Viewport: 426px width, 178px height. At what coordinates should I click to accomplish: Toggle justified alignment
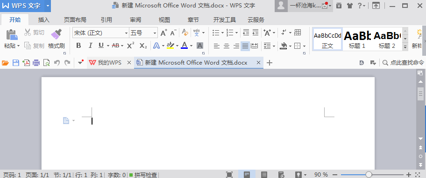coord(245,46)
